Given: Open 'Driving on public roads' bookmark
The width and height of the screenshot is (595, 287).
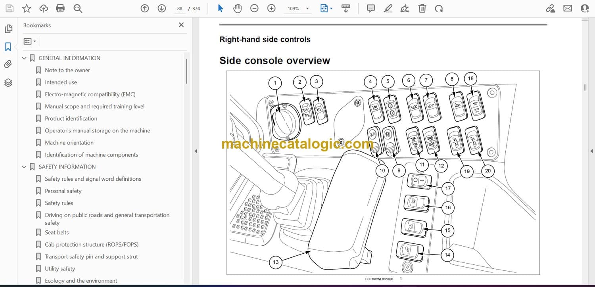Looking at the screenshot, I should pyautogui.click(x=107, y=219).
